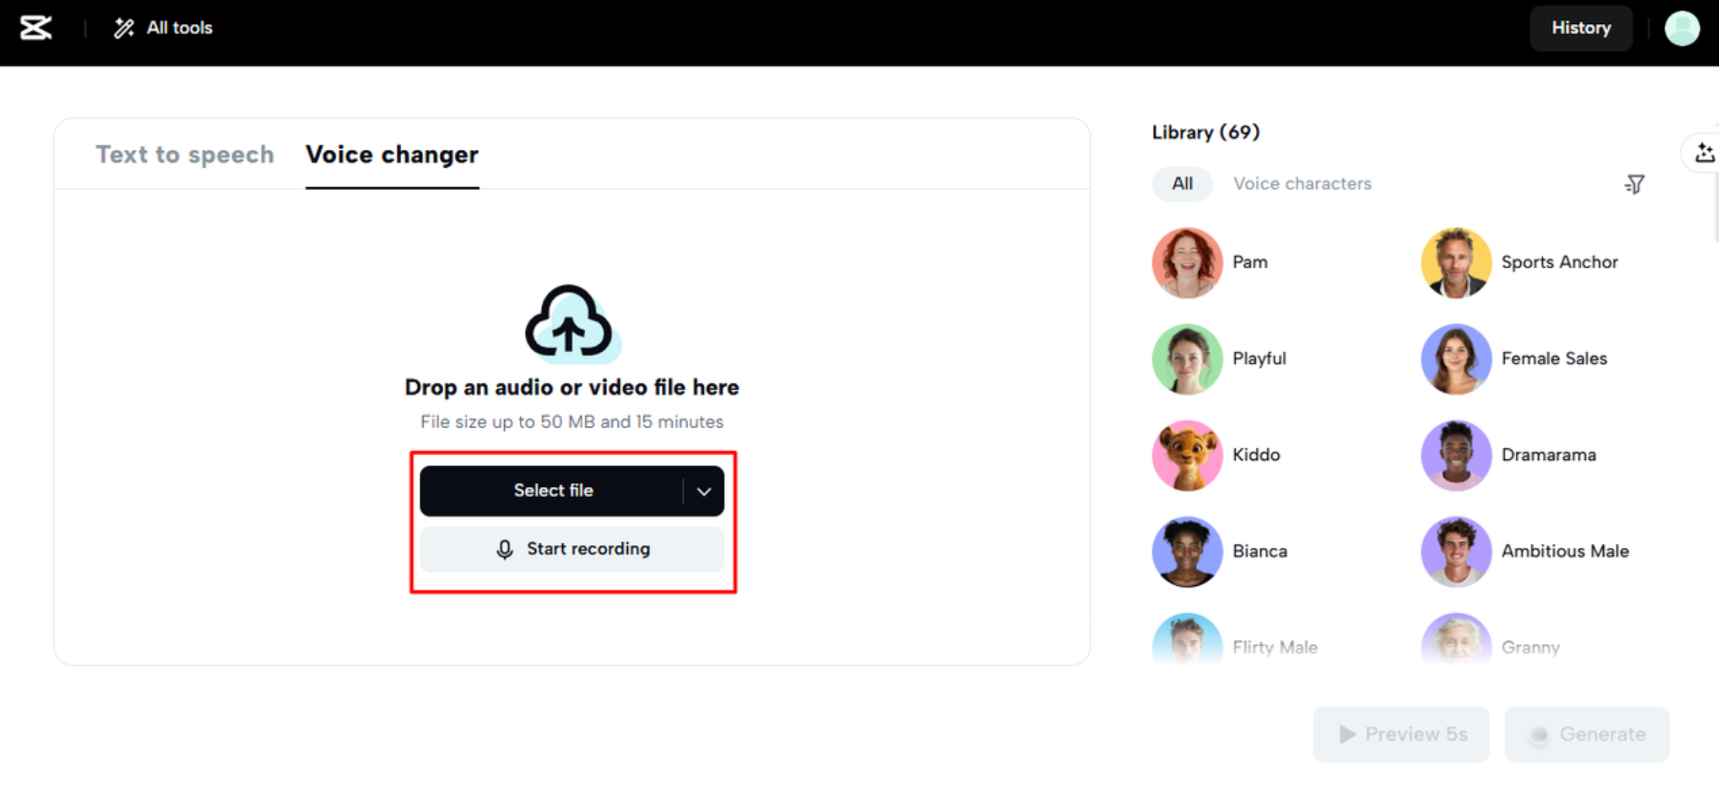Open History
This screenshot has width=1719, height=797.
1581,28
